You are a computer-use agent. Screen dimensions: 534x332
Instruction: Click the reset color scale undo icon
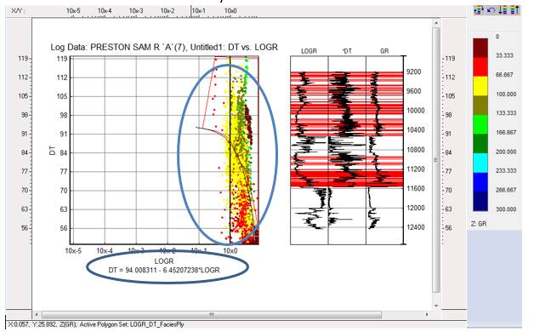pyautogui.click(x=491, y=10)
